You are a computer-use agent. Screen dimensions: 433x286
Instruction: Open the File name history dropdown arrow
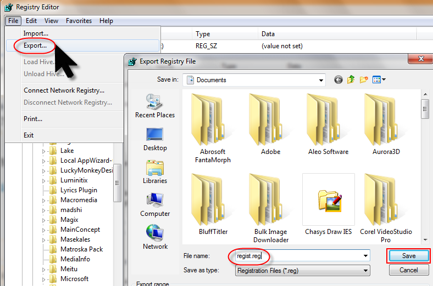coord(365,256)
